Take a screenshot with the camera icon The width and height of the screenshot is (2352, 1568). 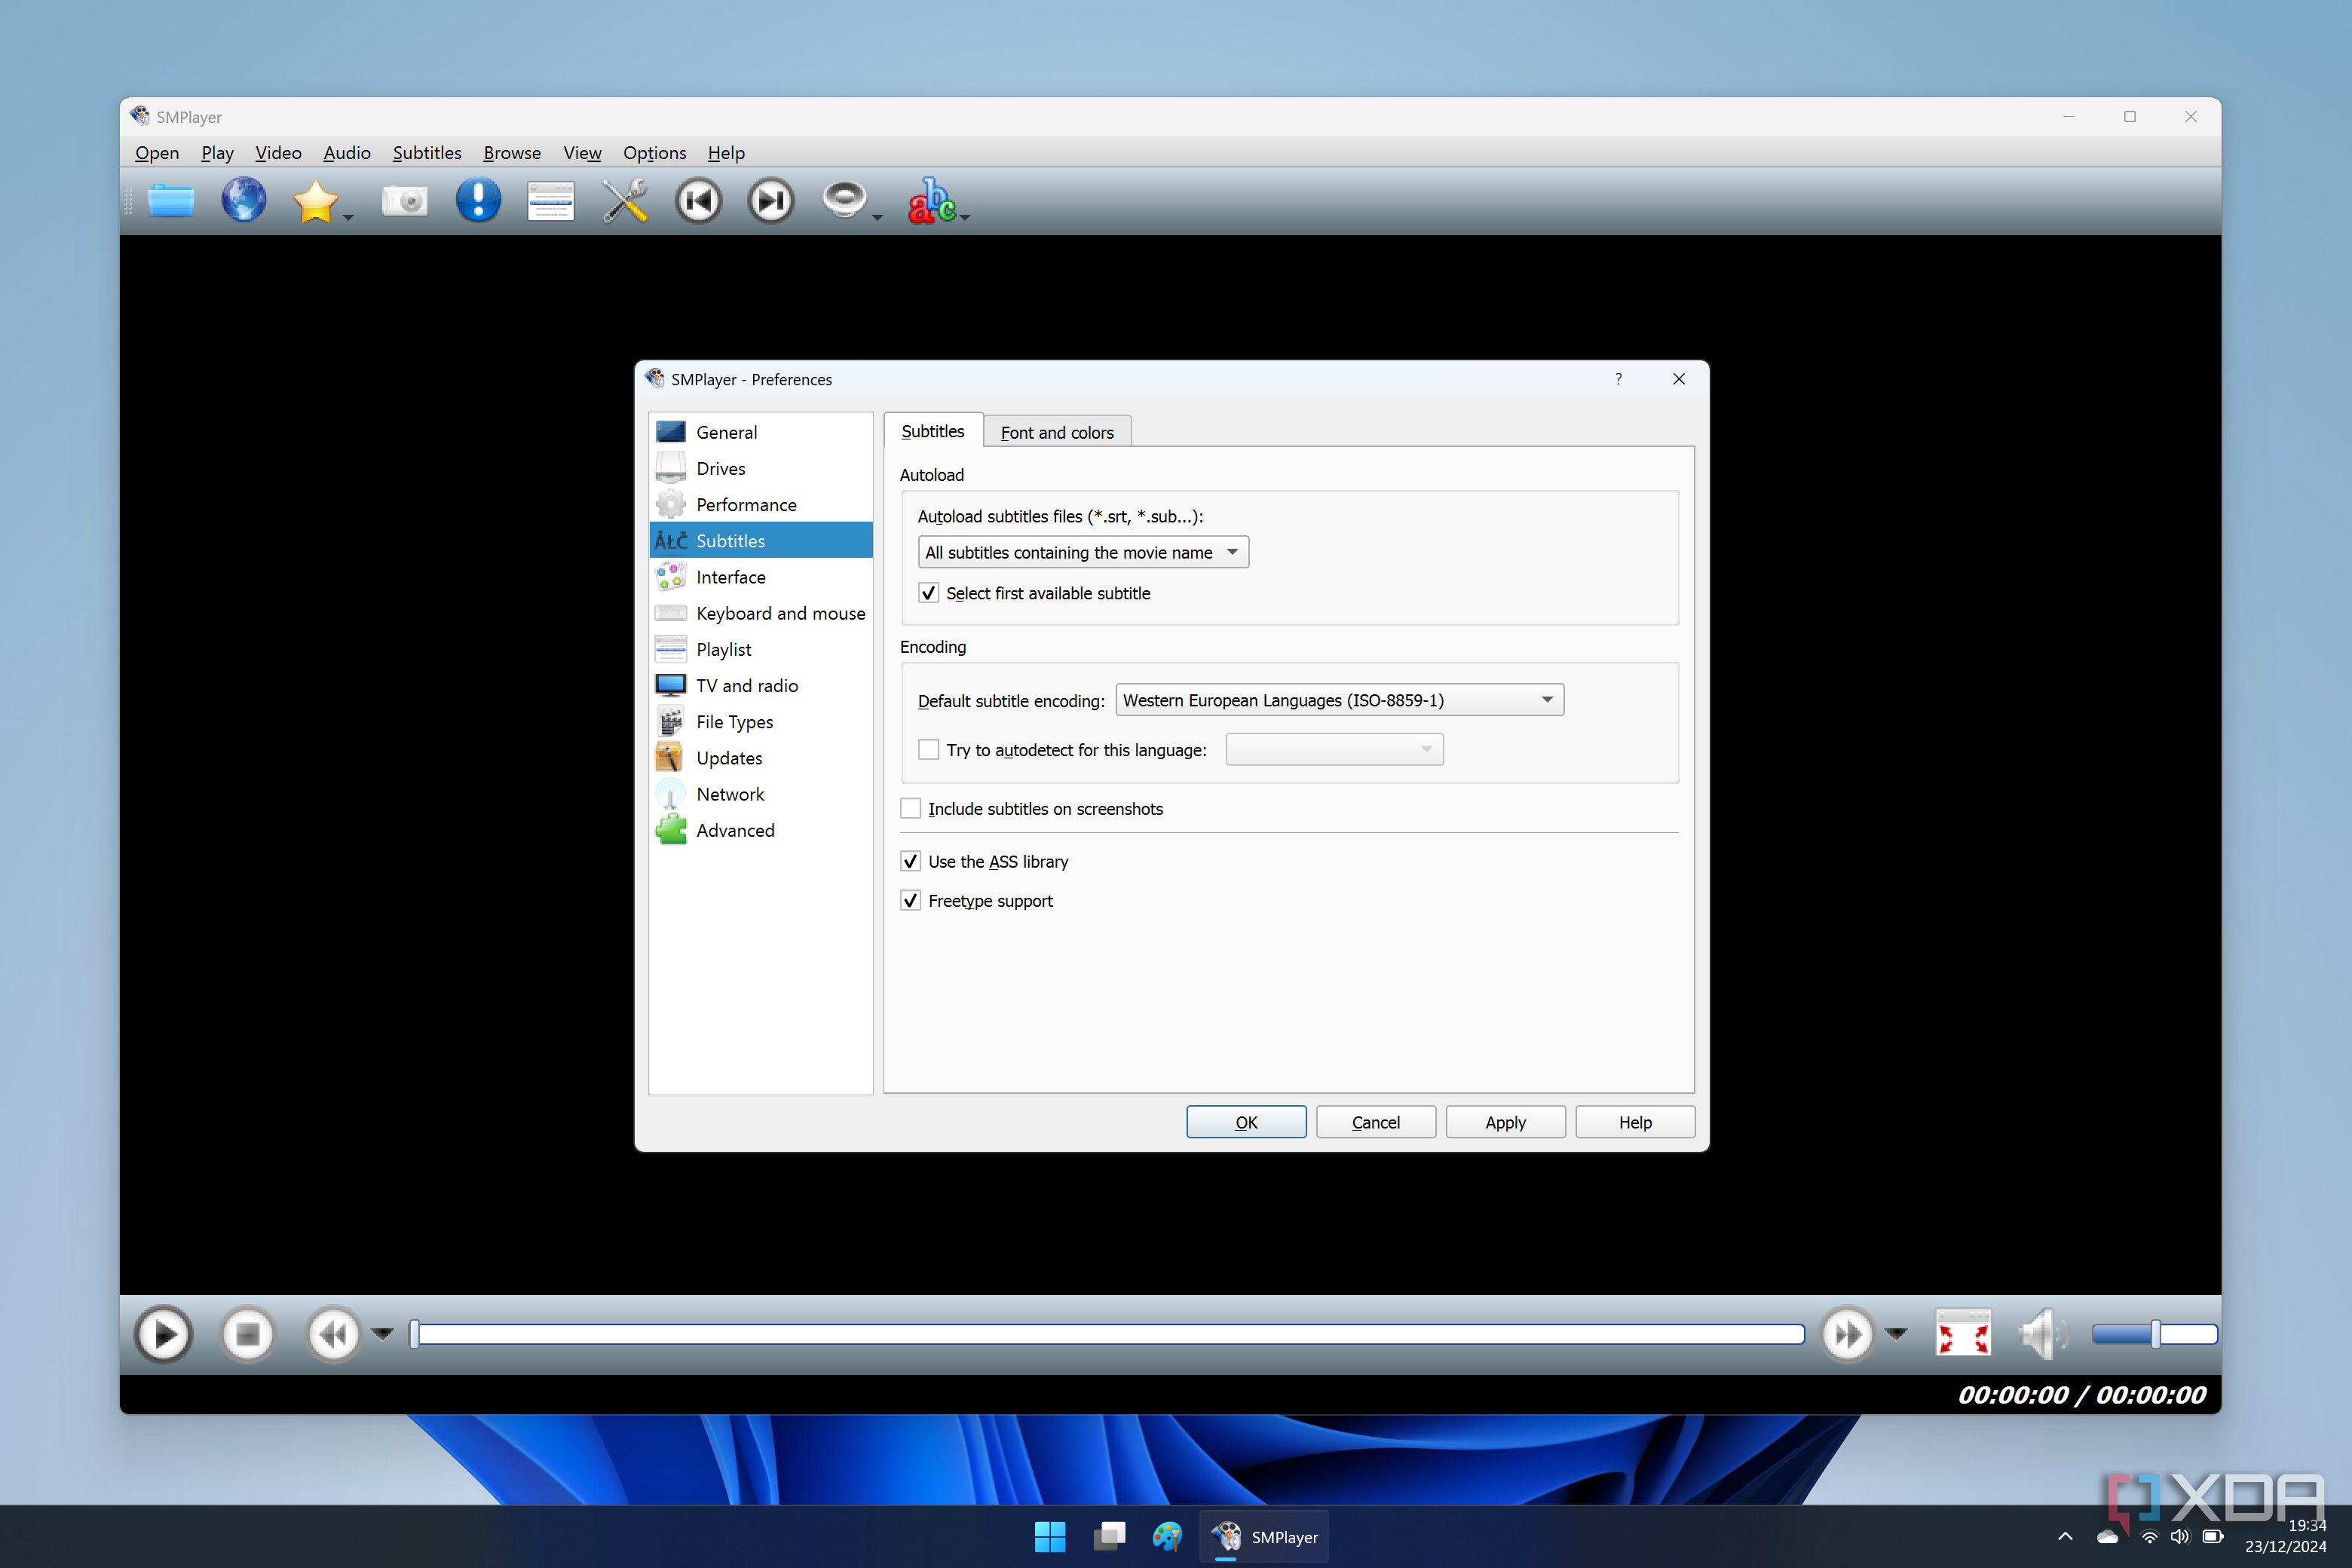tap(405, 201)
